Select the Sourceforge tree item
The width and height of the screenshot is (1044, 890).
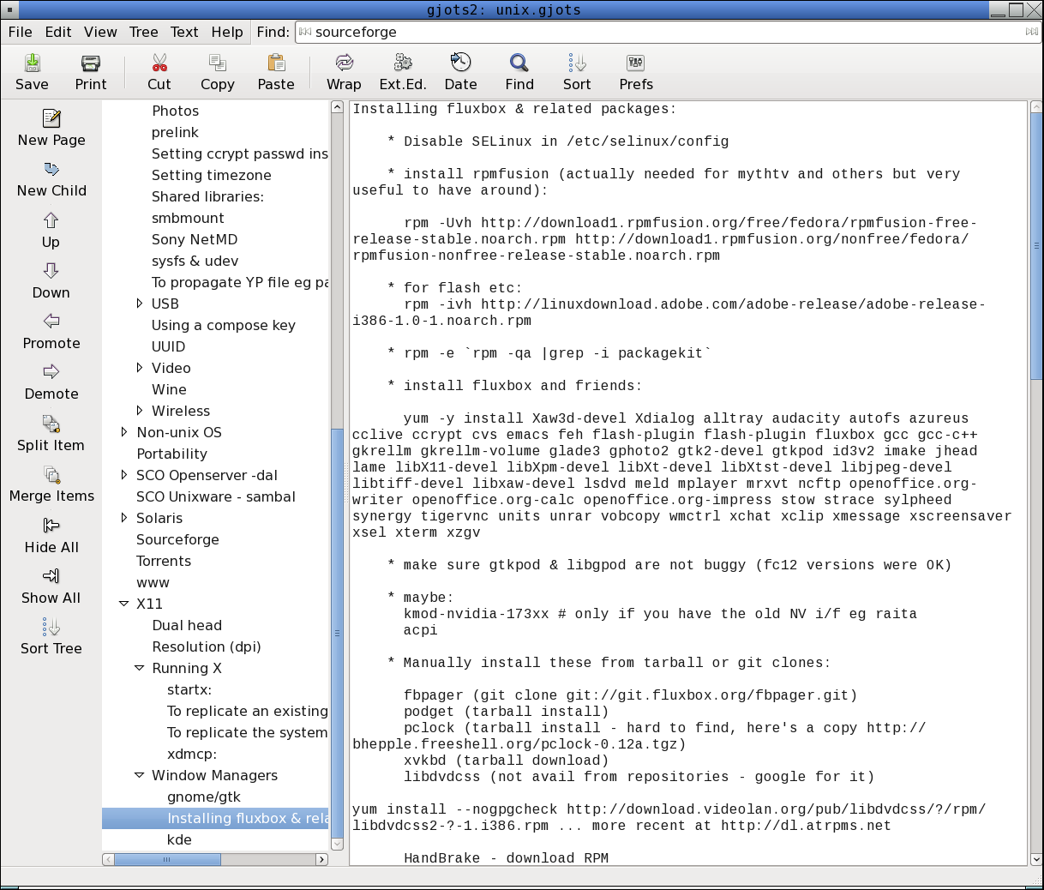pos(177,539)
